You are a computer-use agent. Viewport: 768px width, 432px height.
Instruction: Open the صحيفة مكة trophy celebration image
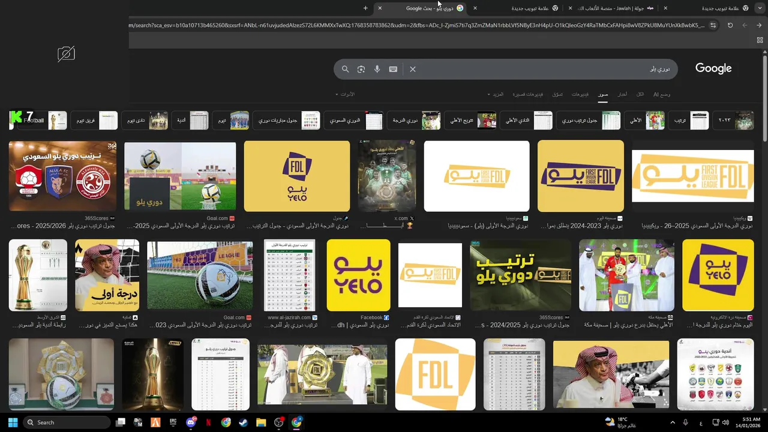click(x=626, y=275)
